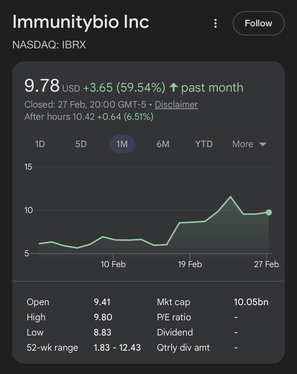Click the 27 Feb chart axis label

pos(267,264)
